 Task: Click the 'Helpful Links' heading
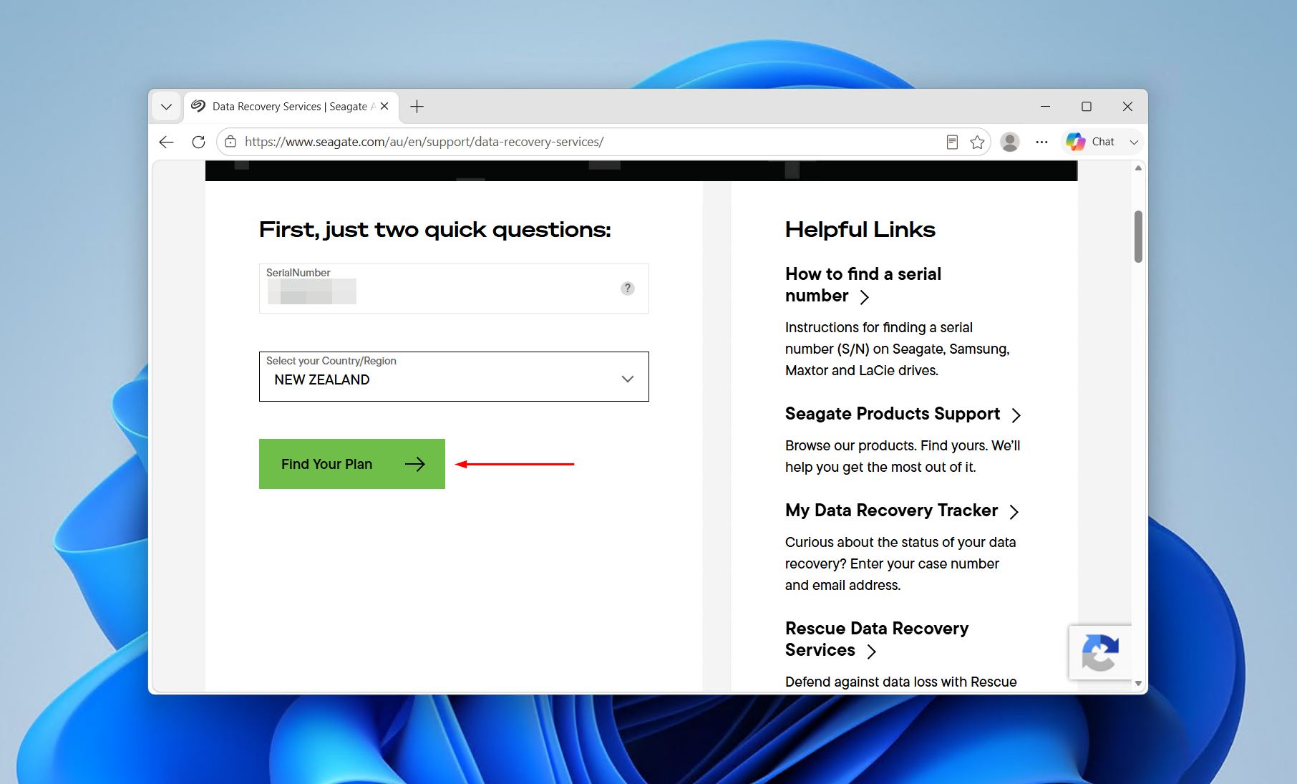[860, 229]
